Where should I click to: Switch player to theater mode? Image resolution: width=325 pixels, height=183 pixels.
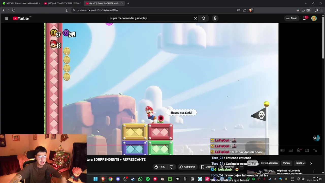pos(307,150)
